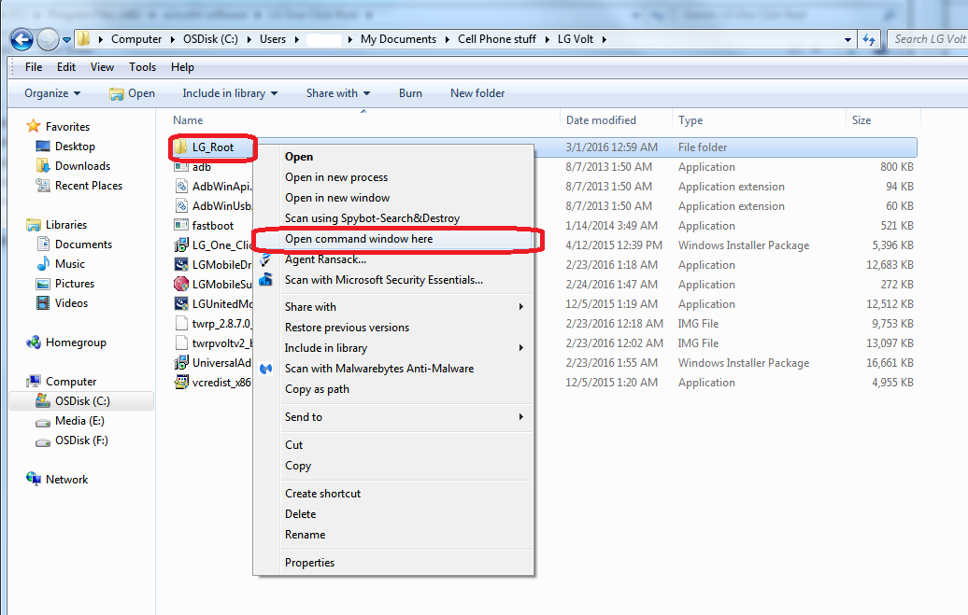Select UniversalAd installer icon
The width and height of the screenshot is (968, 615).
tap(181, 363)
